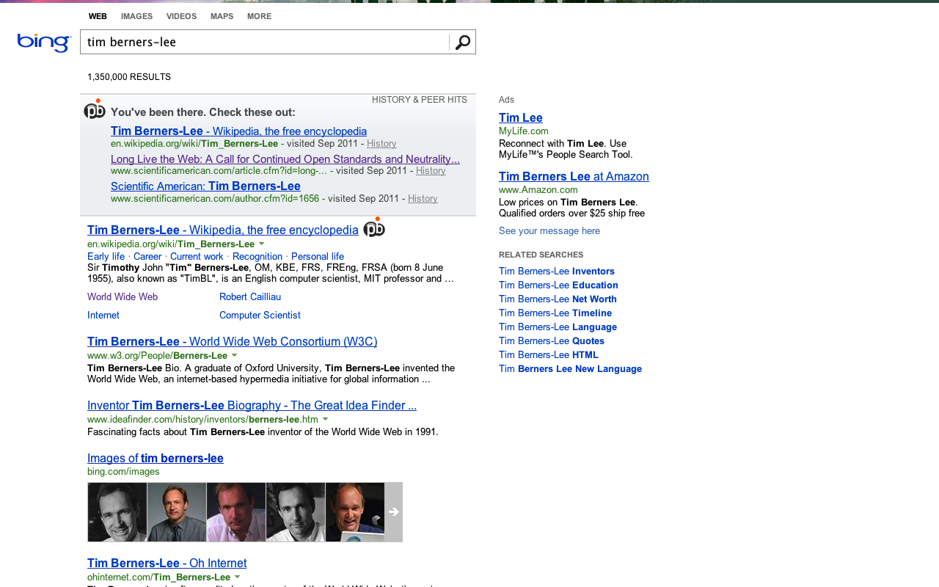Open Internet related link
Image resolution: width=939 pixels, height=587 pixels.
(x=103, y=316)
